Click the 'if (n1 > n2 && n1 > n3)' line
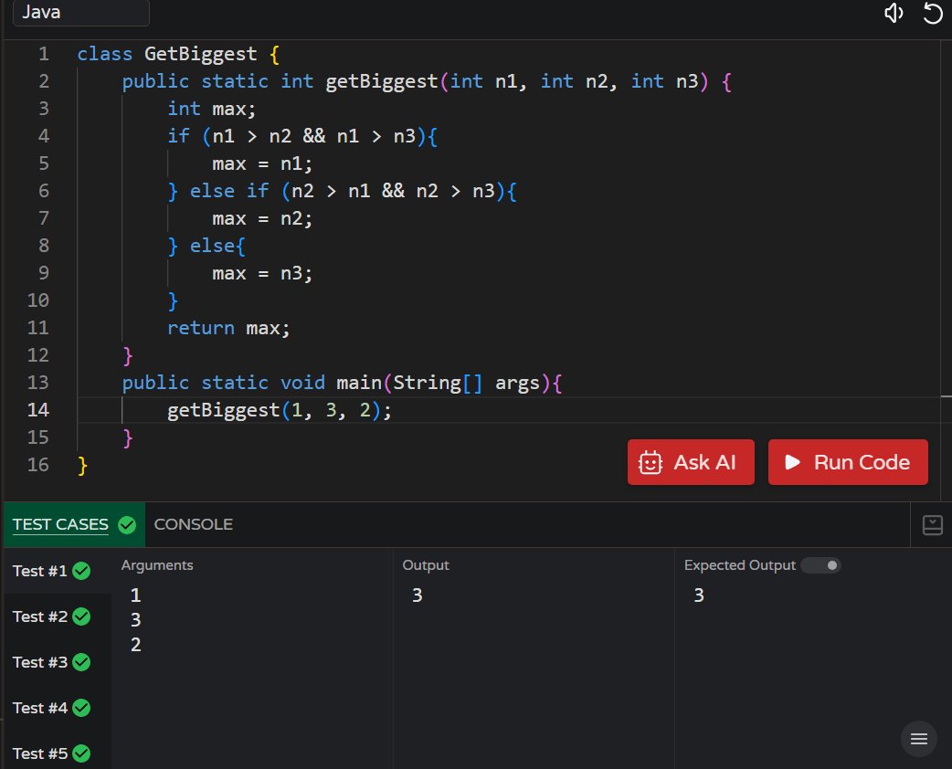This screenshot has width=952, height=769. pos(302,136)
